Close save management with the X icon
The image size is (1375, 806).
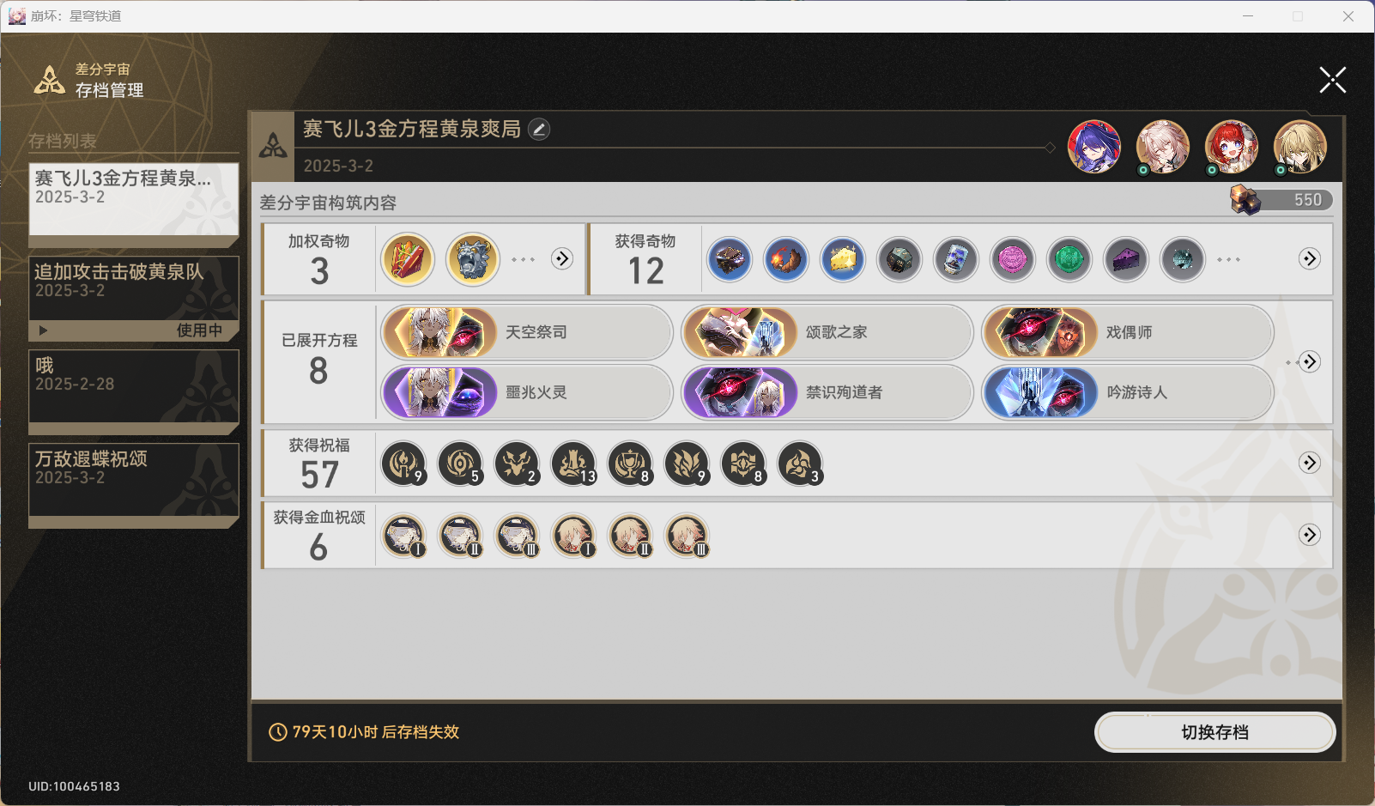[1332, 80]
